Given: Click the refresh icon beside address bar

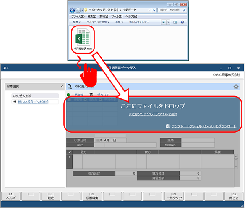Looking at the screenshot, I should (154, 10).
